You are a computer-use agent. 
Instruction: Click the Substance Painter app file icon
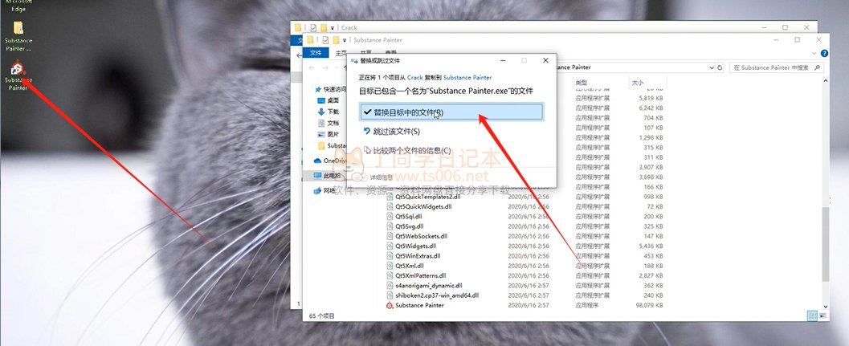pos(390,305)
